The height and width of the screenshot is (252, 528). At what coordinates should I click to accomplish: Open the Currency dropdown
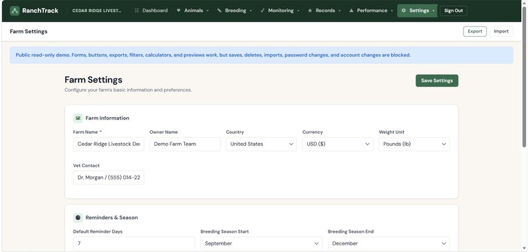pos(338,144)
